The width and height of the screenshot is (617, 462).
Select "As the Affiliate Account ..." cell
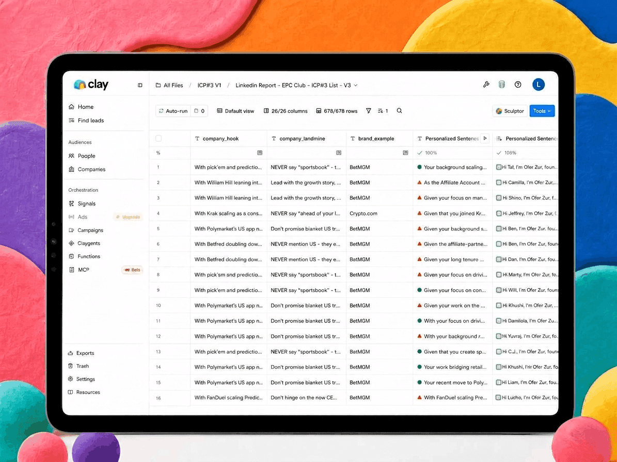[x=452, y=183]
